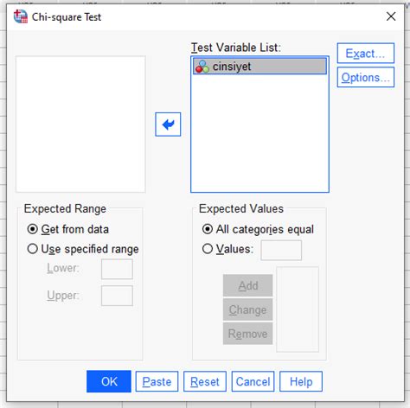Reset the dialog settings

(x=205, y=381)
